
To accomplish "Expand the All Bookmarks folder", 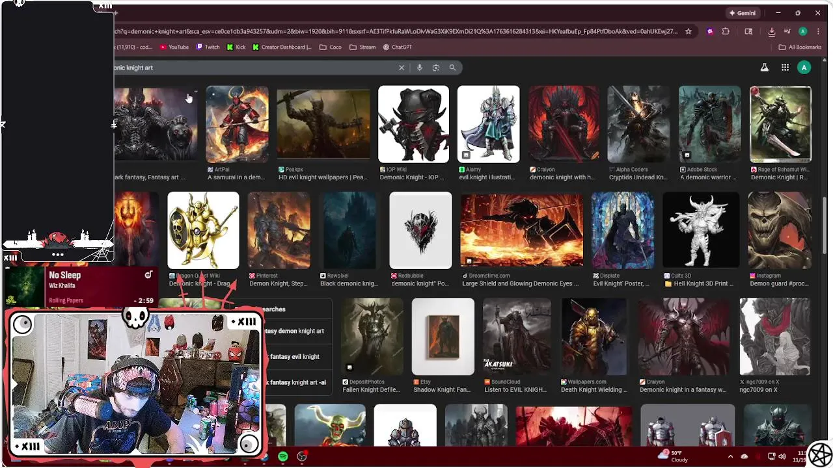I will (800, 47).
